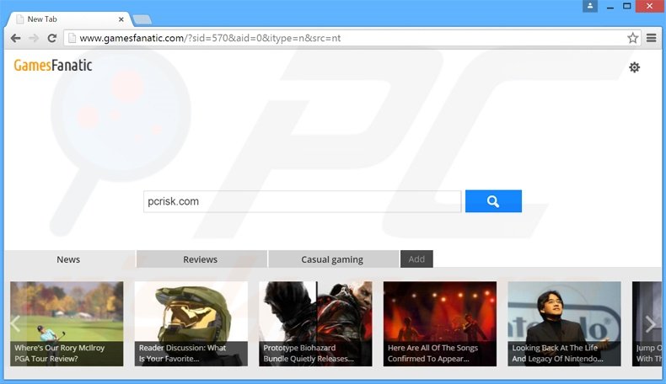Minimize the browser window
Screen dimensions: 666x384
click(610, 7)
